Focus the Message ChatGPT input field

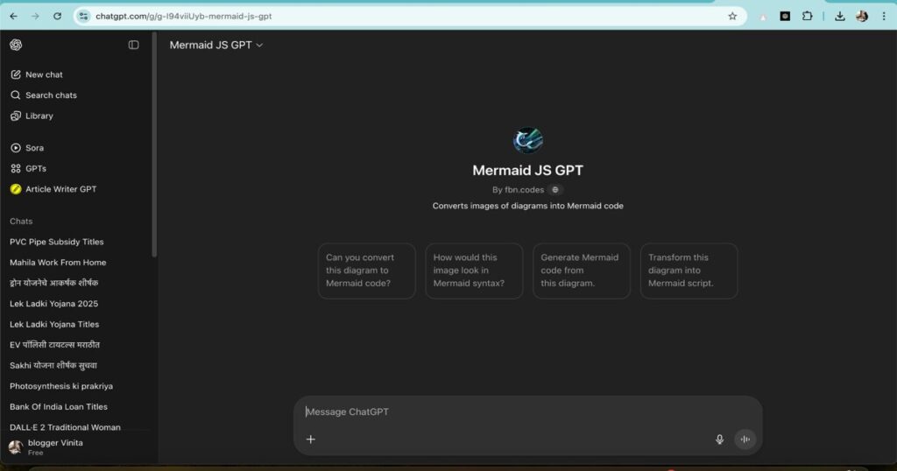coord(526,411)
